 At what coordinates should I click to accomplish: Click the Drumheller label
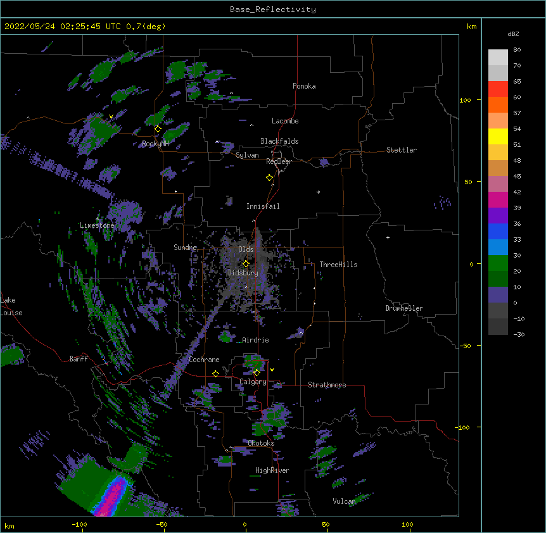tap(404, 308)
